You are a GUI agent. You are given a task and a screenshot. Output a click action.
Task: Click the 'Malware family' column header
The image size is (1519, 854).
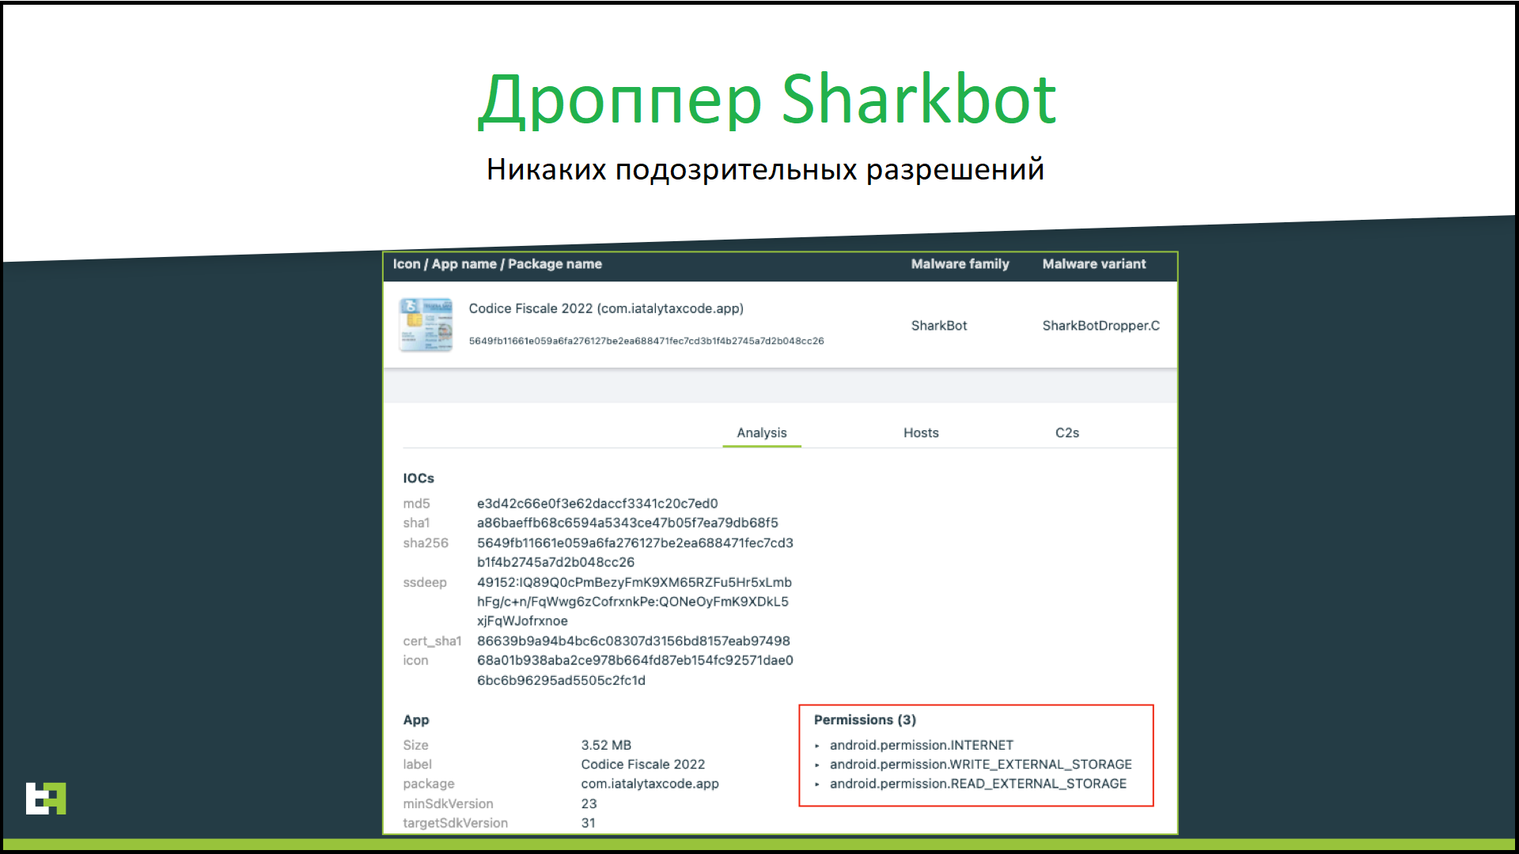(x=960, y=264)
